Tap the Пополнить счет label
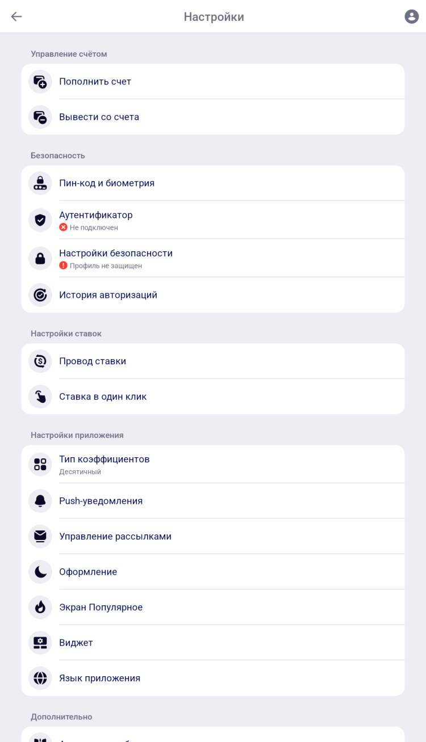Image resolution: width=426 pixels, height=742 pixels. tap(95, 82)
